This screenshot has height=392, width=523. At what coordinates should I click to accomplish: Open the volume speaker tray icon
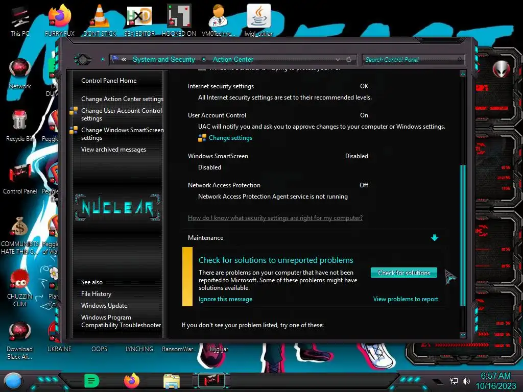click(466, 381)
